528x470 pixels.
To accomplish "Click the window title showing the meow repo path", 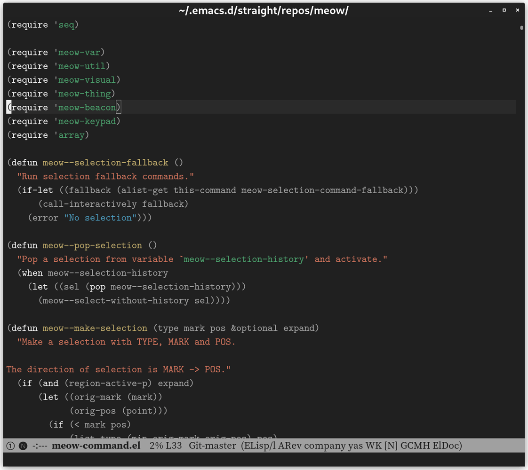I will pyautogui.click(x=264, y=10).
